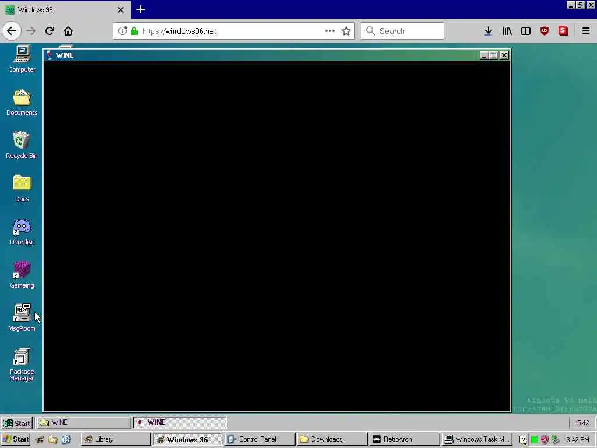Switch to Control Panel taskbar window

pyautogui.click(x=261, y=439)
